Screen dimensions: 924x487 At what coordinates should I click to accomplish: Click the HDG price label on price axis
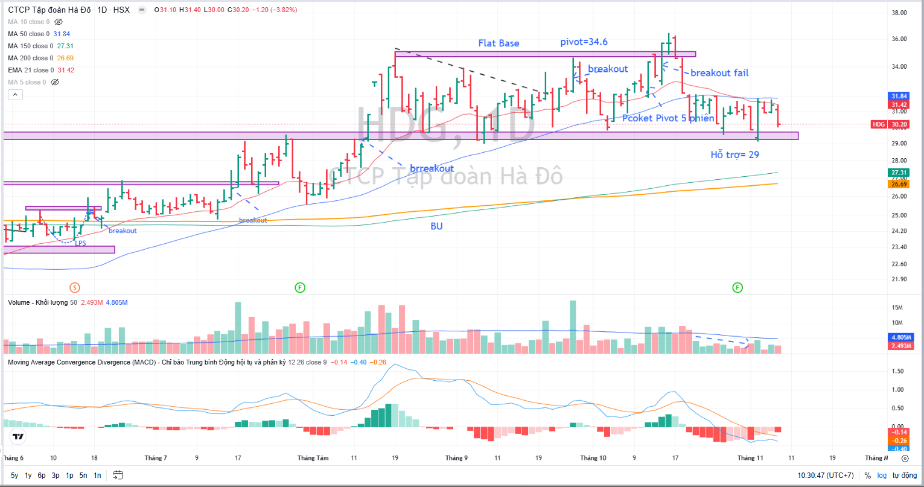pyautogui.click(x=879, y=124)
